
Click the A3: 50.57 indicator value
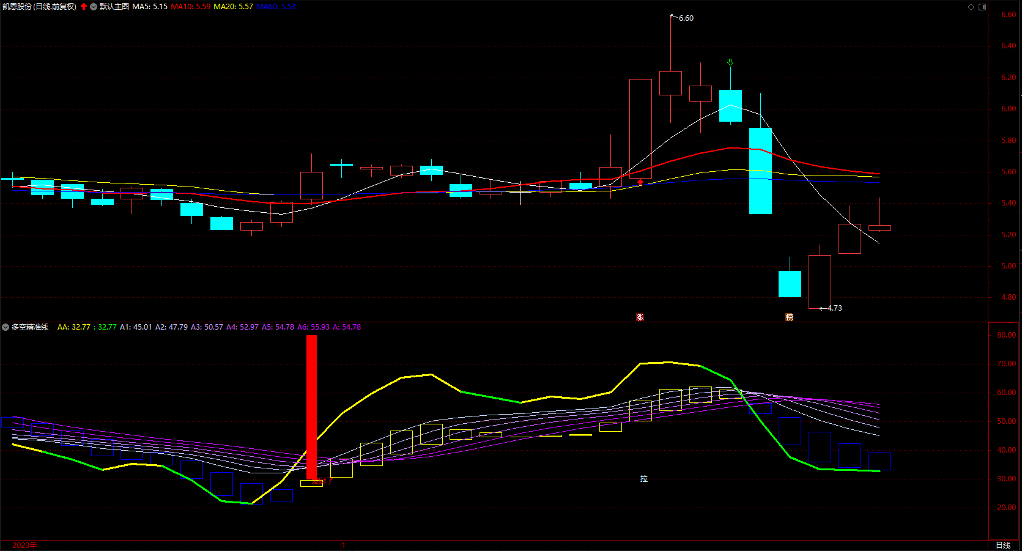coord(207,327)
